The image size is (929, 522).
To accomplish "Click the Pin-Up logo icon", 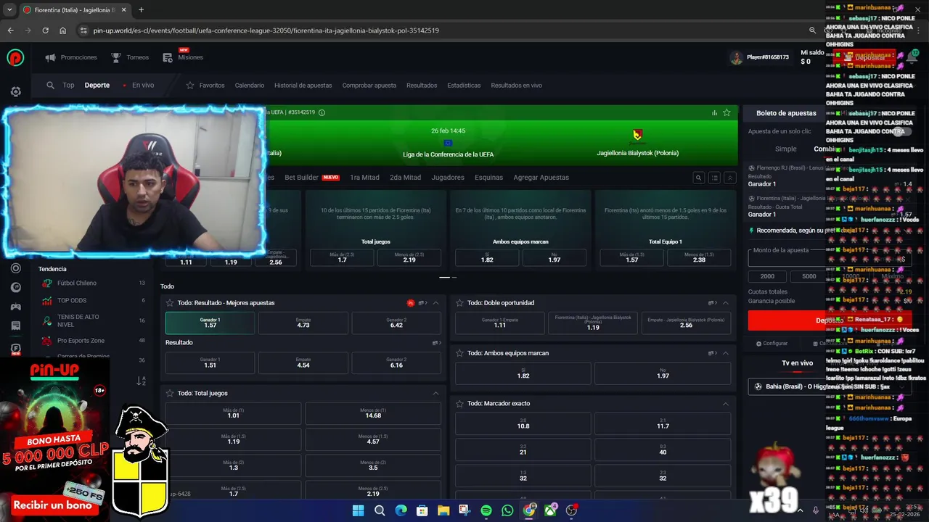I will click(x=15, y=57).
